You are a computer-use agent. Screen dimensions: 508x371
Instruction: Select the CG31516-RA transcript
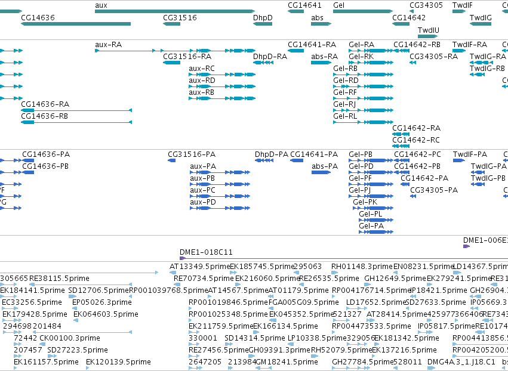tap(172, 63)
